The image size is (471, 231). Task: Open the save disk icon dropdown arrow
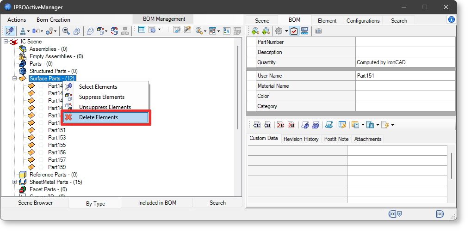[x=378, y=125]
